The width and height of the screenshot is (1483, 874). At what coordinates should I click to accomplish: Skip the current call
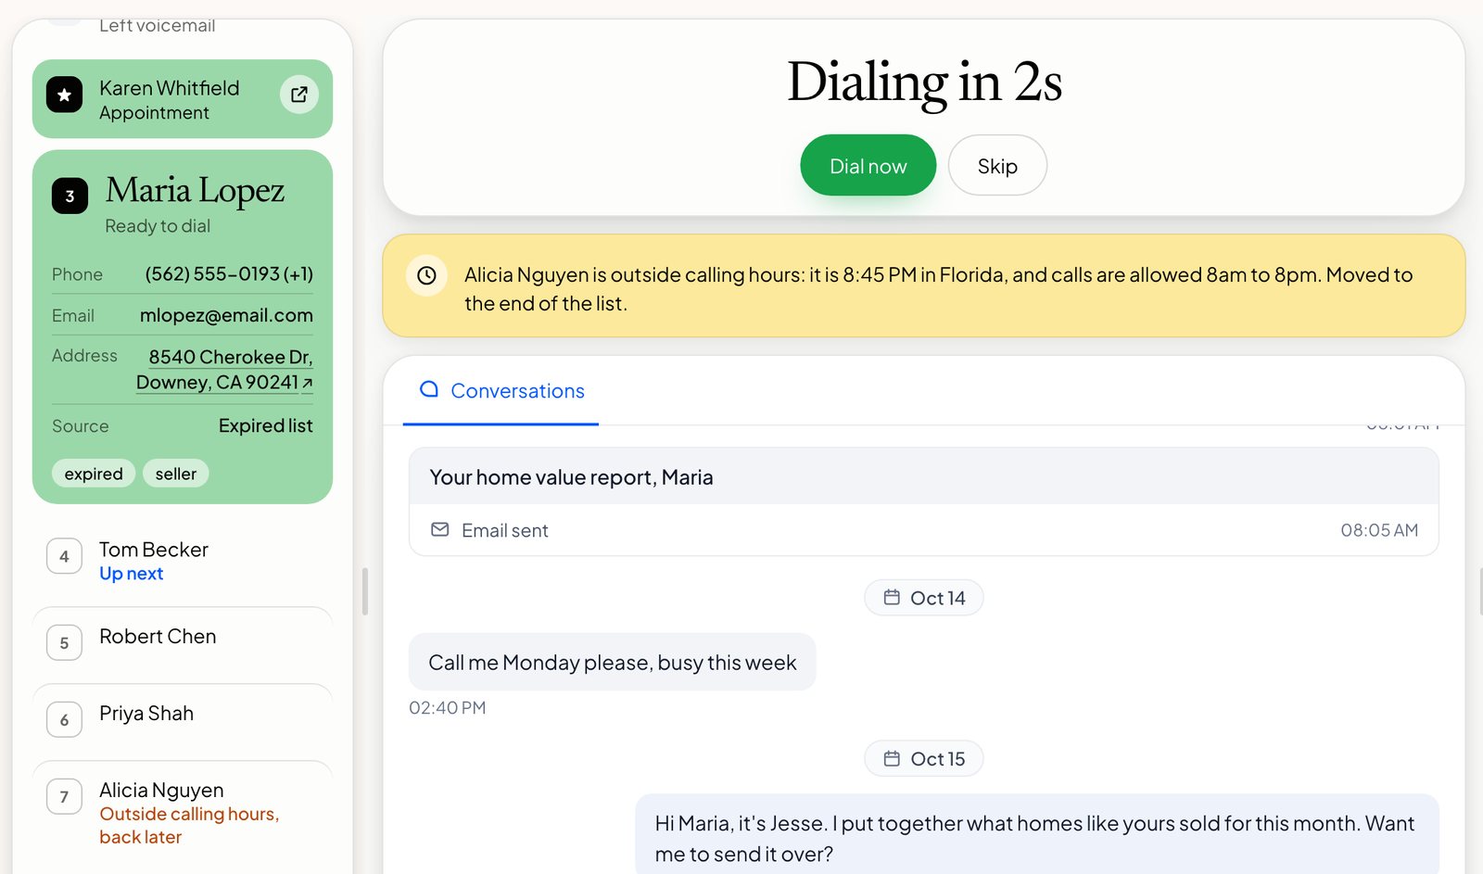point(997,166)
